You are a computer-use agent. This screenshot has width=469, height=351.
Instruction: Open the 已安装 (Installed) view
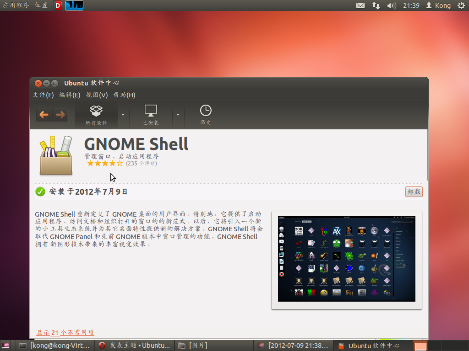tap(151, 115)
